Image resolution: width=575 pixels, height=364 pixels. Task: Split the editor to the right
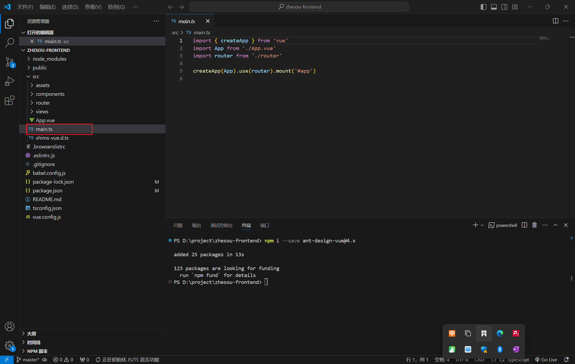(x=556, y=21)
